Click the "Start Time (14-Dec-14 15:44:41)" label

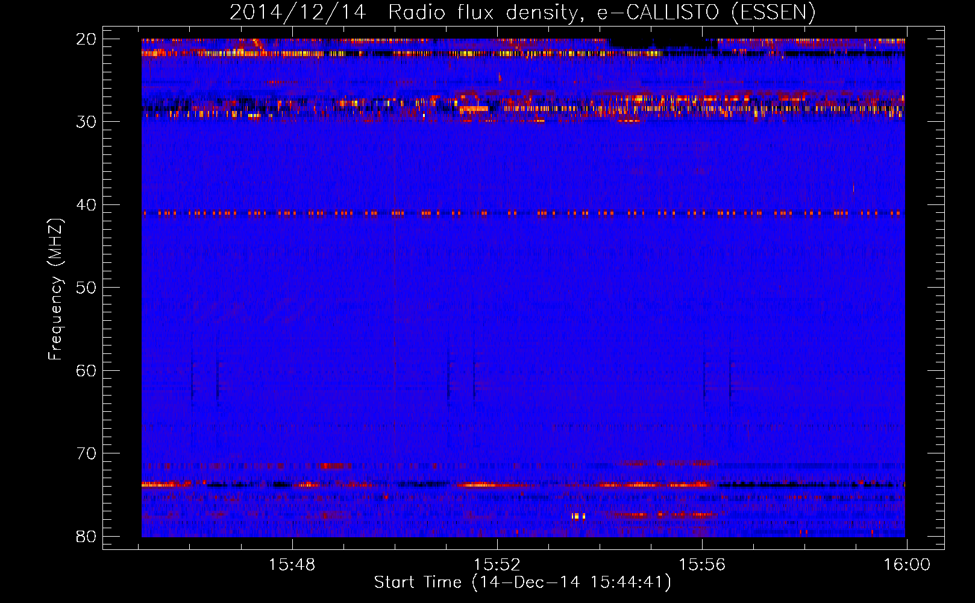(522, 582)
